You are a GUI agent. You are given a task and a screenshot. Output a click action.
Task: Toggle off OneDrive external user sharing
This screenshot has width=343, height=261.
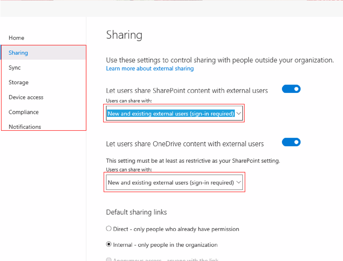[x=291, y=142]
